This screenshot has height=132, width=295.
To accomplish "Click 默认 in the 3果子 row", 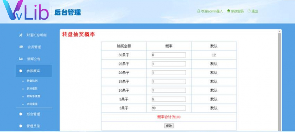I will (x=214, y=108).
